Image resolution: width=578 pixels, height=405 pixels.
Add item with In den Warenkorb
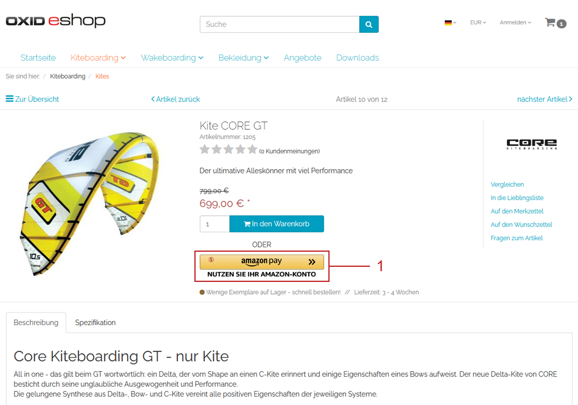[277, 224]
